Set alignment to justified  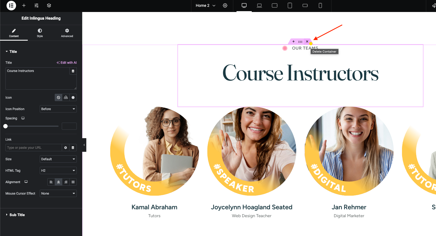tap(73, 182)
